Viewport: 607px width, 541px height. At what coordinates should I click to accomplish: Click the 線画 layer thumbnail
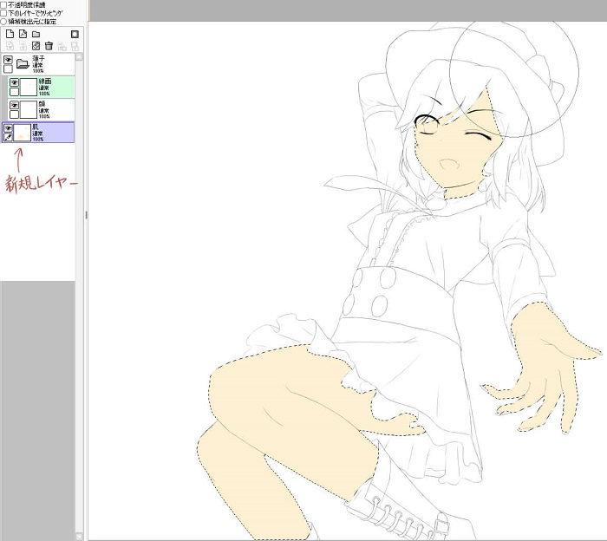(29, 87)
